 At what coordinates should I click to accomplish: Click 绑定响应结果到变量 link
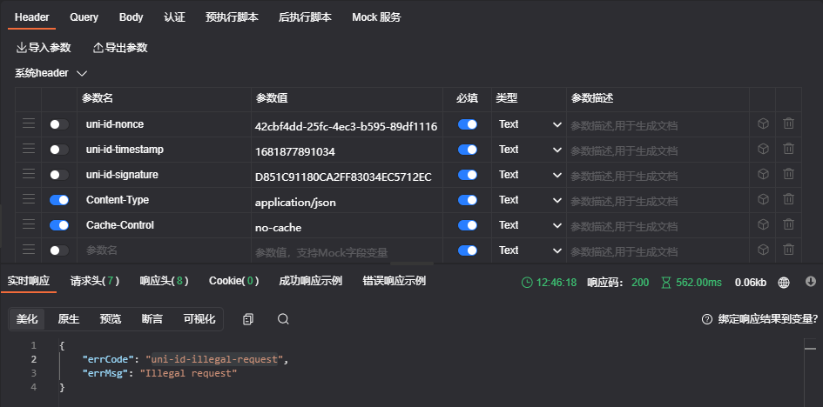[x=759, y=319]
